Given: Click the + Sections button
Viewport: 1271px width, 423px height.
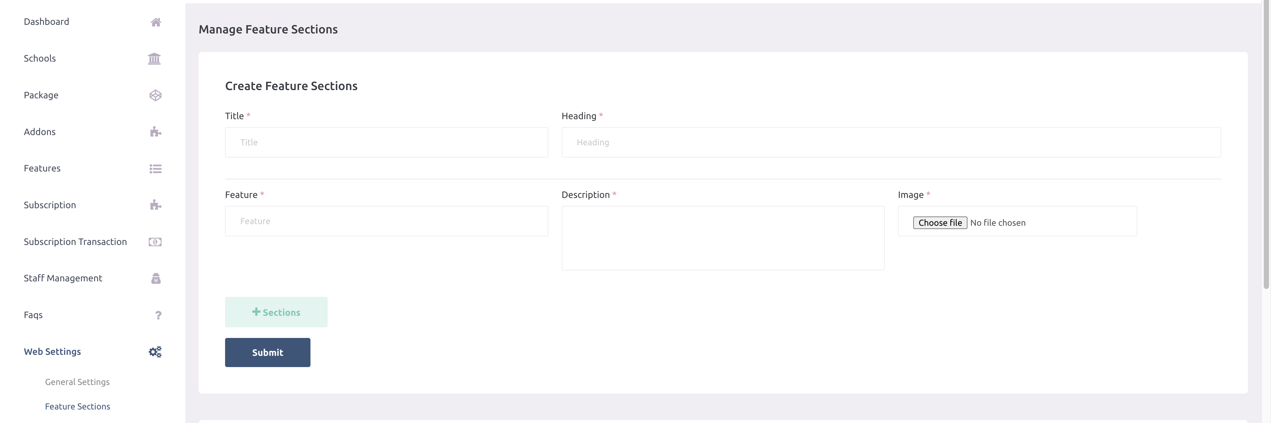Looking at the screenshot, I should [x=276, y=312].
